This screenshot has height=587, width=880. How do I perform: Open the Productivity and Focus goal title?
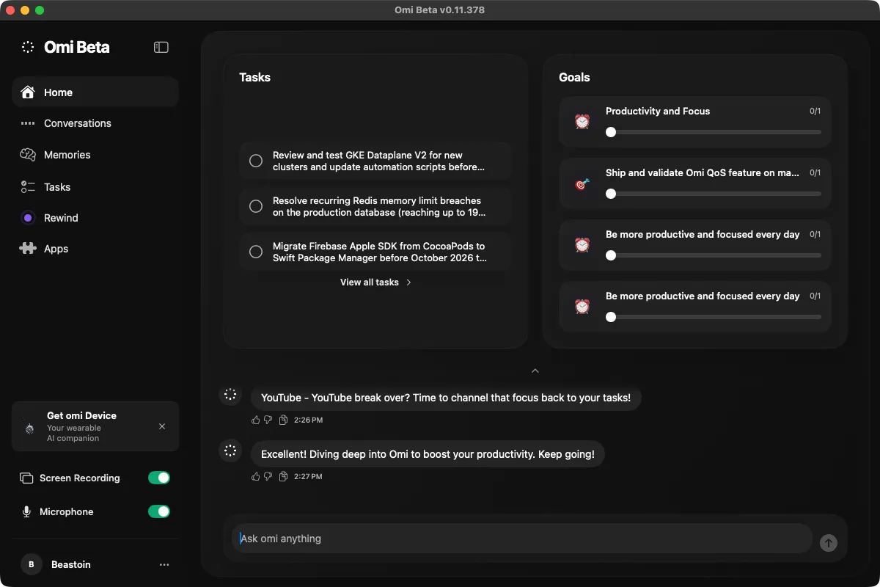[658, 111]
